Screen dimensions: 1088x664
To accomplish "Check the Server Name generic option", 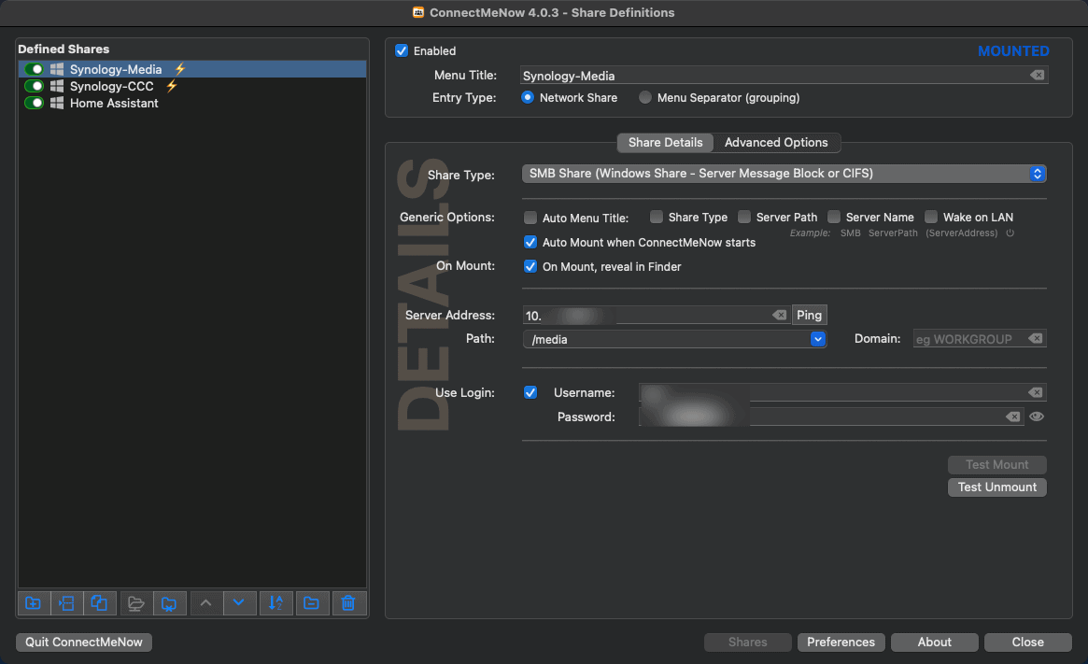I will click(x=834, y=218).
